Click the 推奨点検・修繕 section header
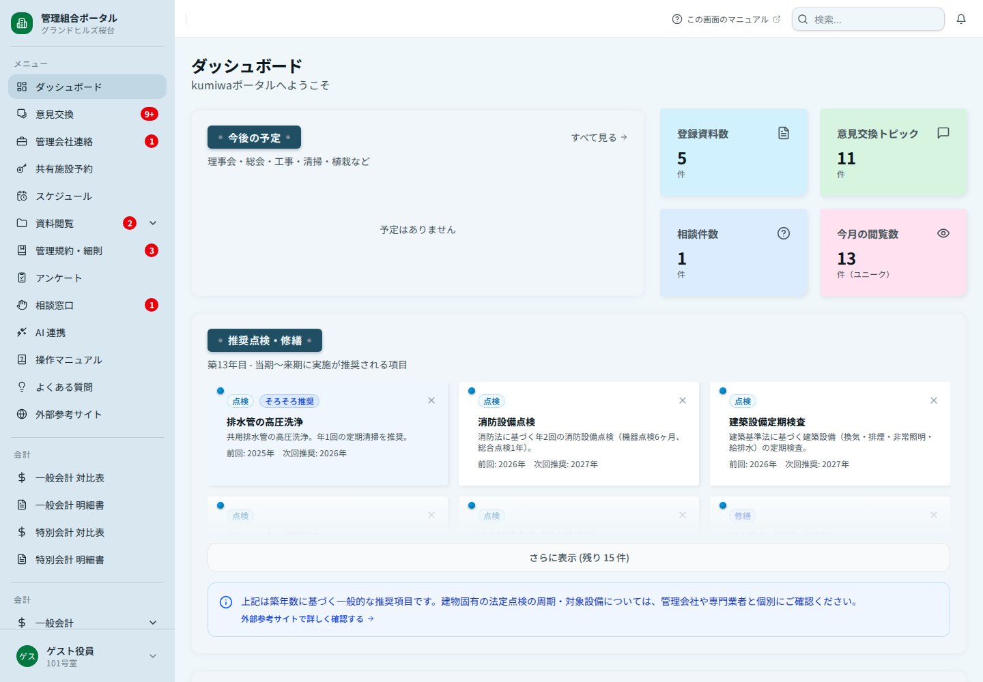 pyautogui.click(x=265, y=340)
